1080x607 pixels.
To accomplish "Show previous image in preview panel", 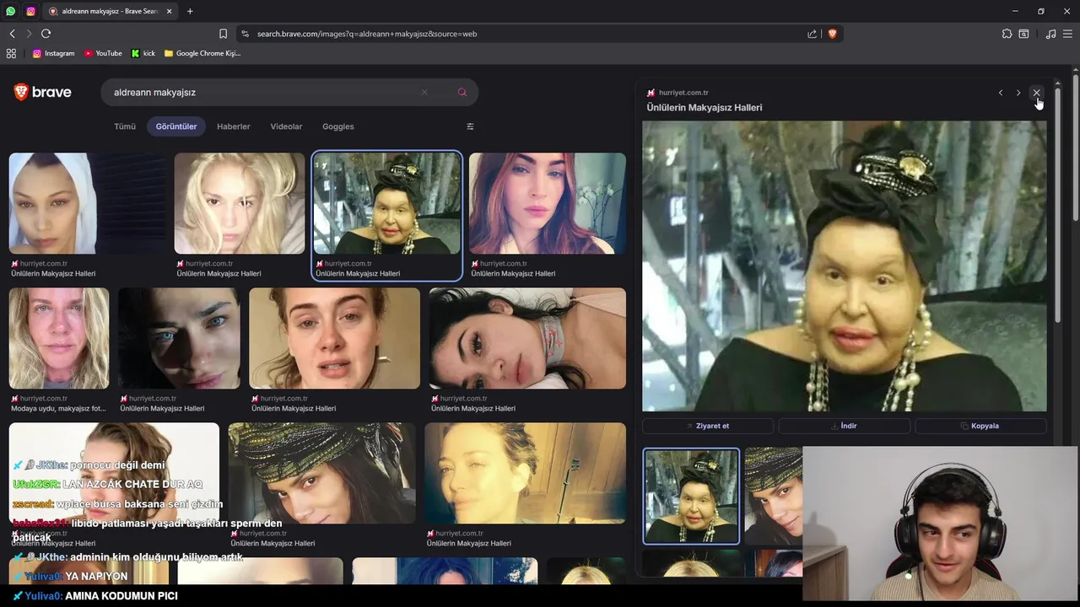I will click(x=1001, y=93).
